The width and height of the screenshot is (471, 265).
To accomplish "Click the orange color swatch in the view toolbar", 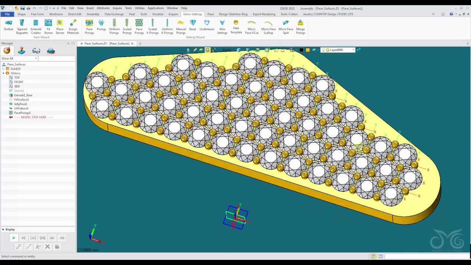I will coord(308,50).
